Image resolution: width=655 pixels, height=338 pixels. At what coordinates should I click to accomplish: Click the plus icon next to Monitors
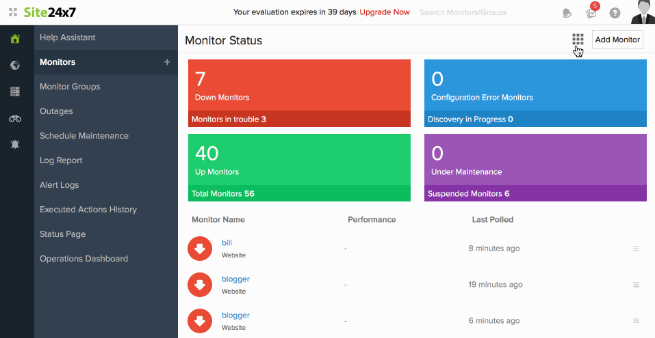166,62
